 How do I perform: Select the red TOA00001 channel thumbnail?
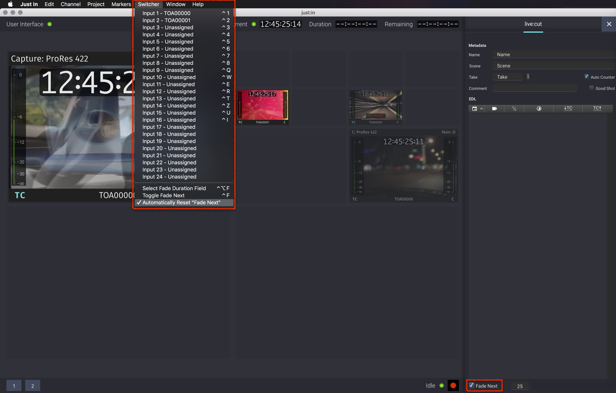coord(262,107)
